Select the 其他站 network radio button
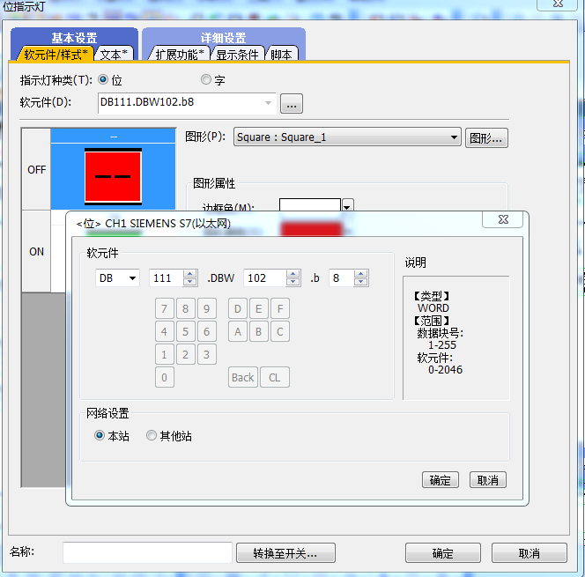 tap(152, 435)
